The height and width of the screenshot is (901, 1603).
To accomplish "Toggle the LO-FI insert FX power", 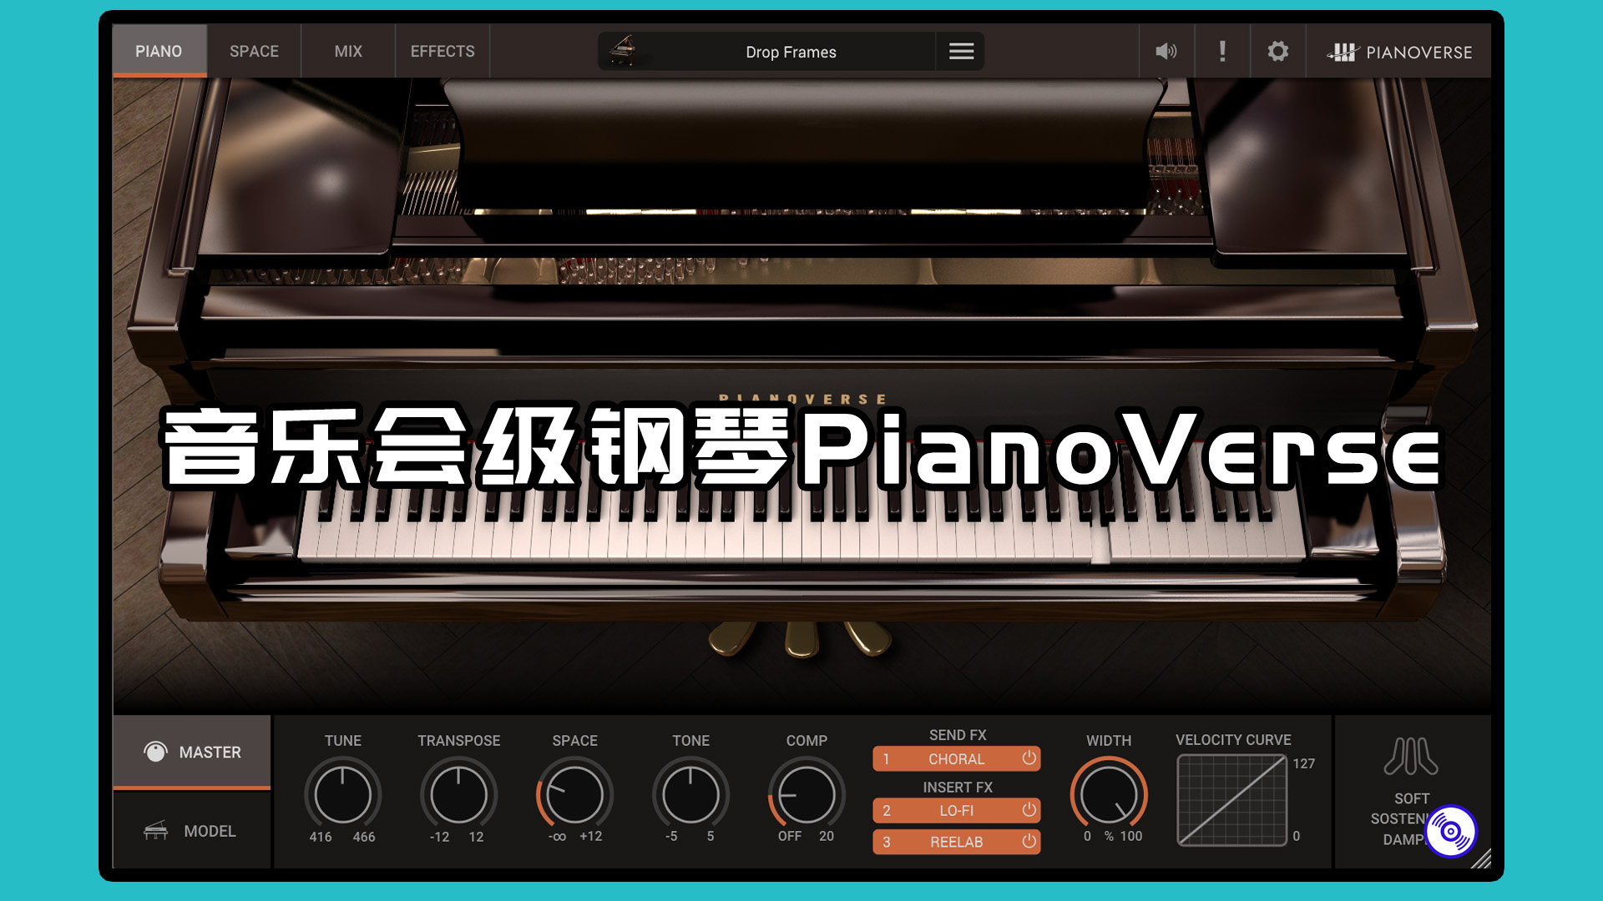I will point(1025,811).
